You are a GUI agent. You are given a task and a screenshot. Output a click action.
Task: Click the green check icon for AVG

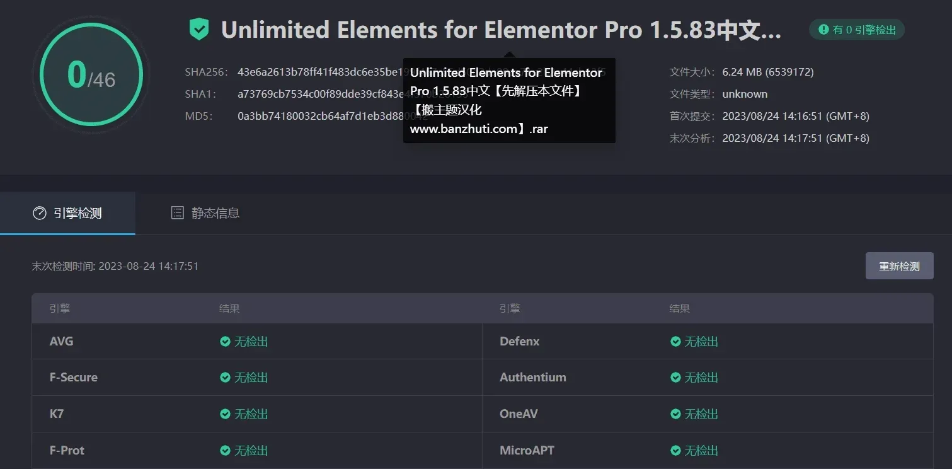coord(225,342)
